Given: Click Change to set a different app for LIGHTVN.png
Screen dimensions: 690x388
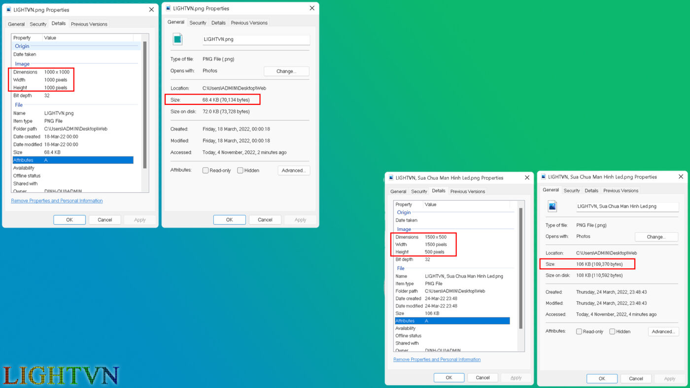Looking at the screenshot, I should 286,71.
